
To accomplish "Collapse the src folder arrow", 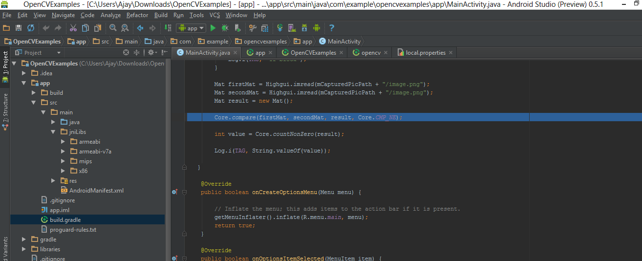I will [34, 103].
